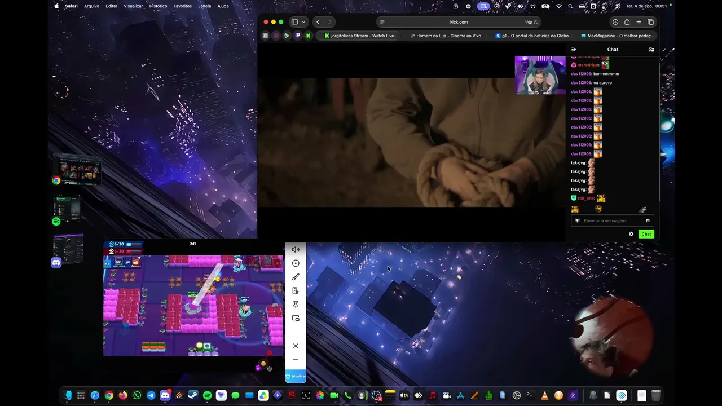Open chat users list icon
The width and height of the screenshot is (722, 406).
(651, 50)
